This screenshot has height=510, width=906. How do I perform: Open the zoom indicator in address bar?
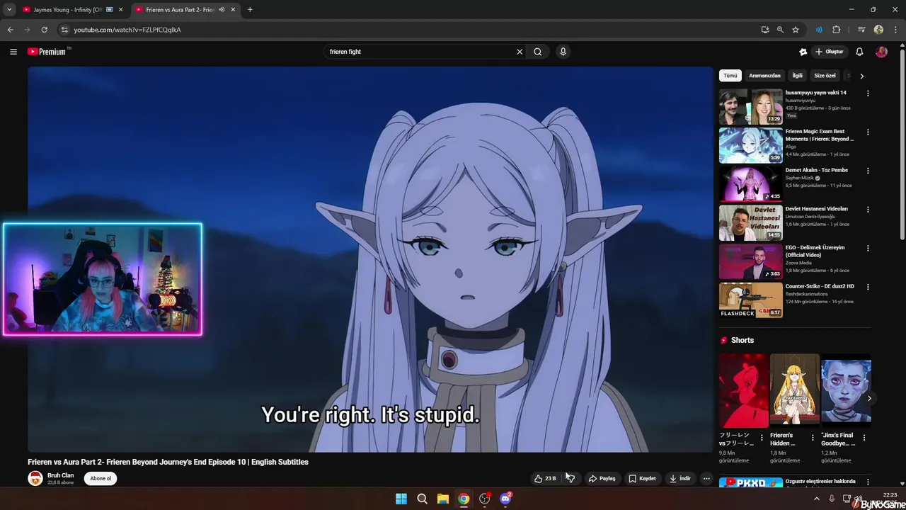pos(780,30)
